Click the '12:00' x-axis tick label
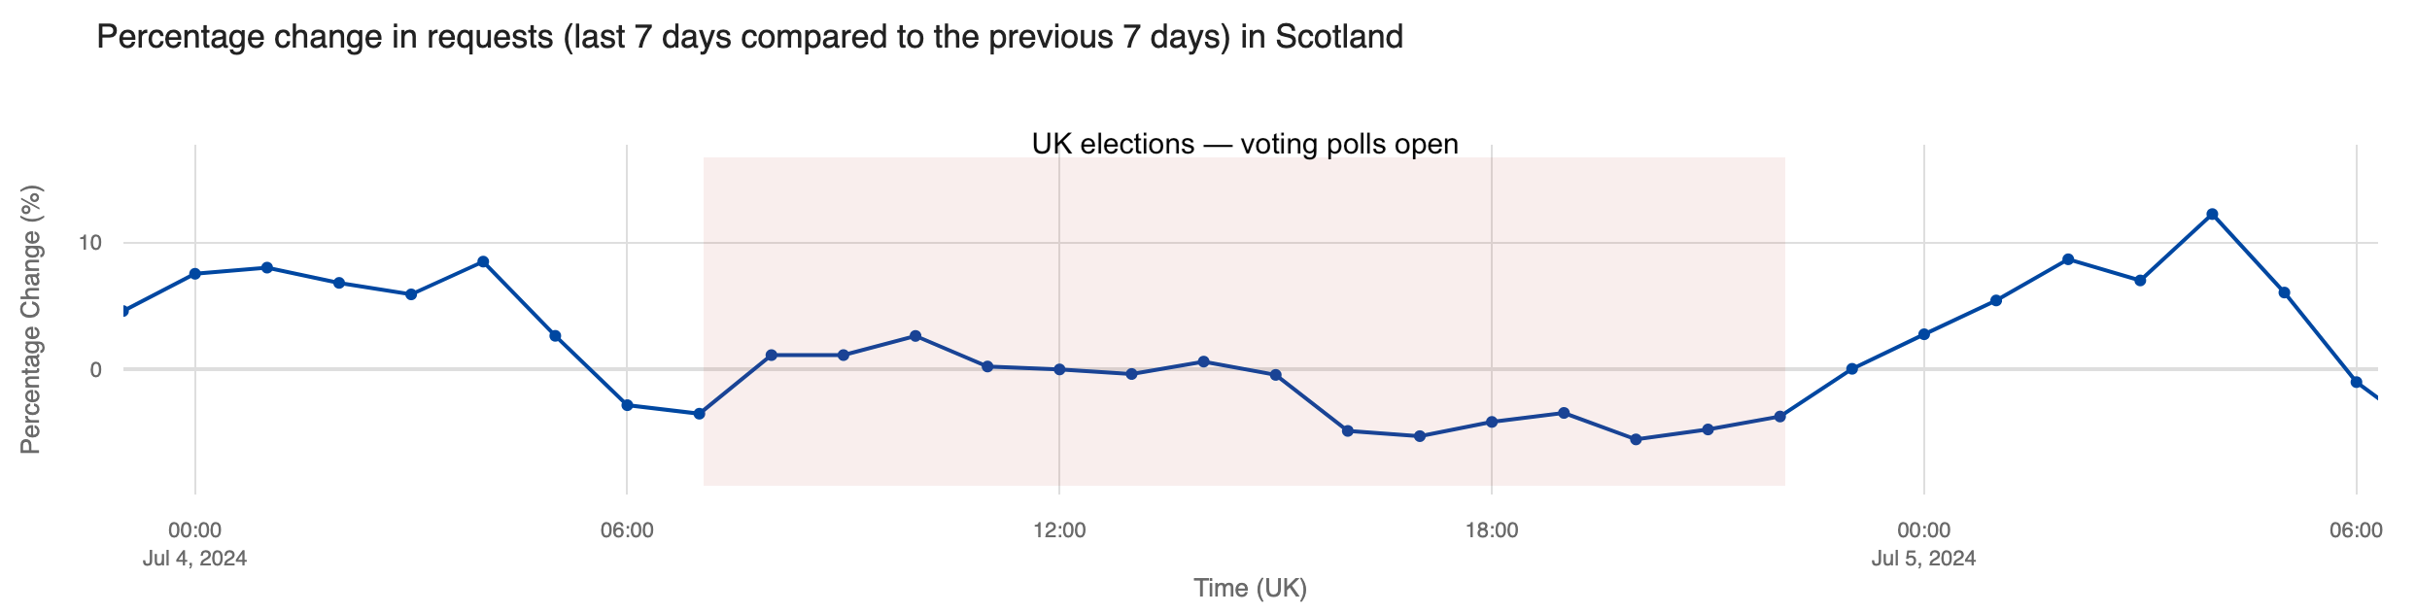 click(1059, 530)
